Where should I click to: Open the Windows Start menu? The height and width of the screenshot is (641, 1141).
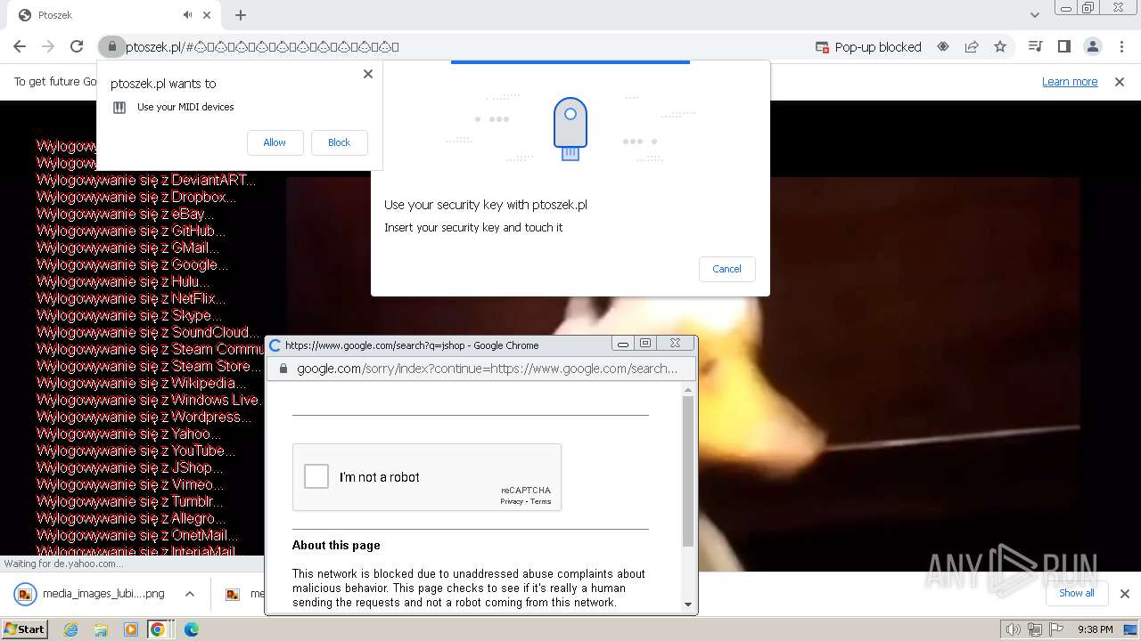click(x=24, y=629)
